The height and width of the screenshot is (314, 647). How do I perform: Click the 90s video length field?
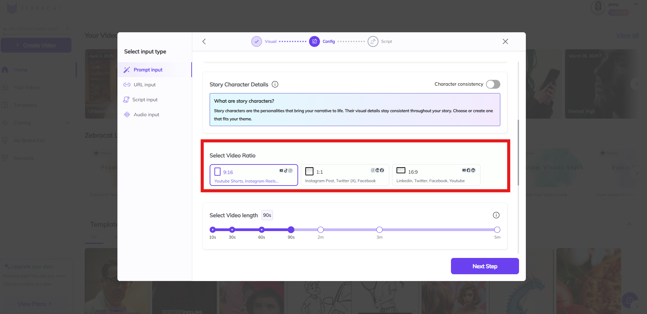(267, 215)
